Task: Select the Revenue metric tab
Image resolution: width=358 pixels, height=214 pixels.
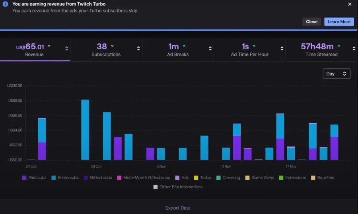Action: tap(35, 50)
